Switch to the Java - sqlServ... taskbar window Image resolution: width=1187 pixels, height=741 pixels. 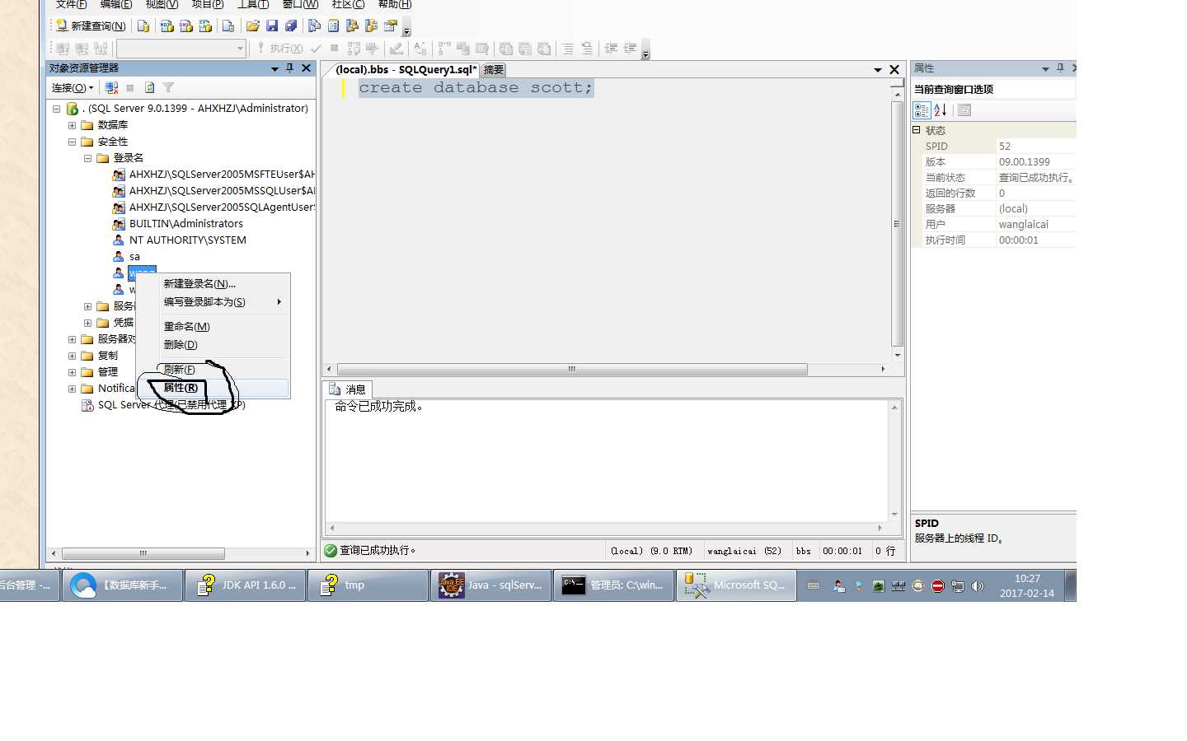490,585
